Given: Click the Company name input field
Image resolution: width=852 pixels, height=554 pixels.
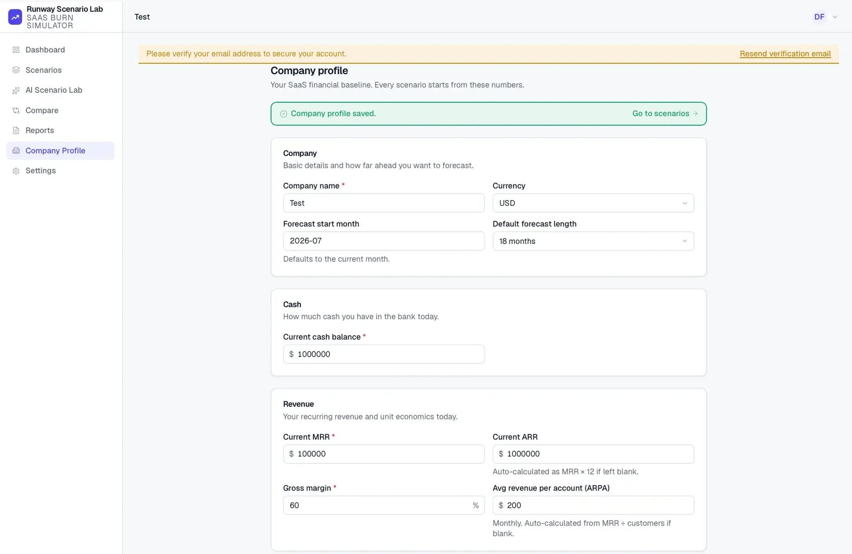Looking at the screenshot, I should (x=384, y=203).
